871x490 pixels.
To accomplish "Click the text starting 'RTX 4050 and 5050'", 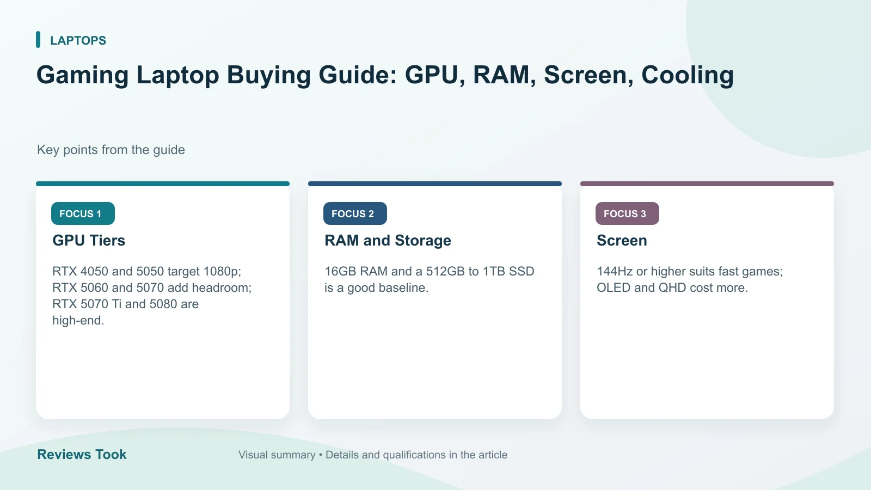I will tap(152, 296).
